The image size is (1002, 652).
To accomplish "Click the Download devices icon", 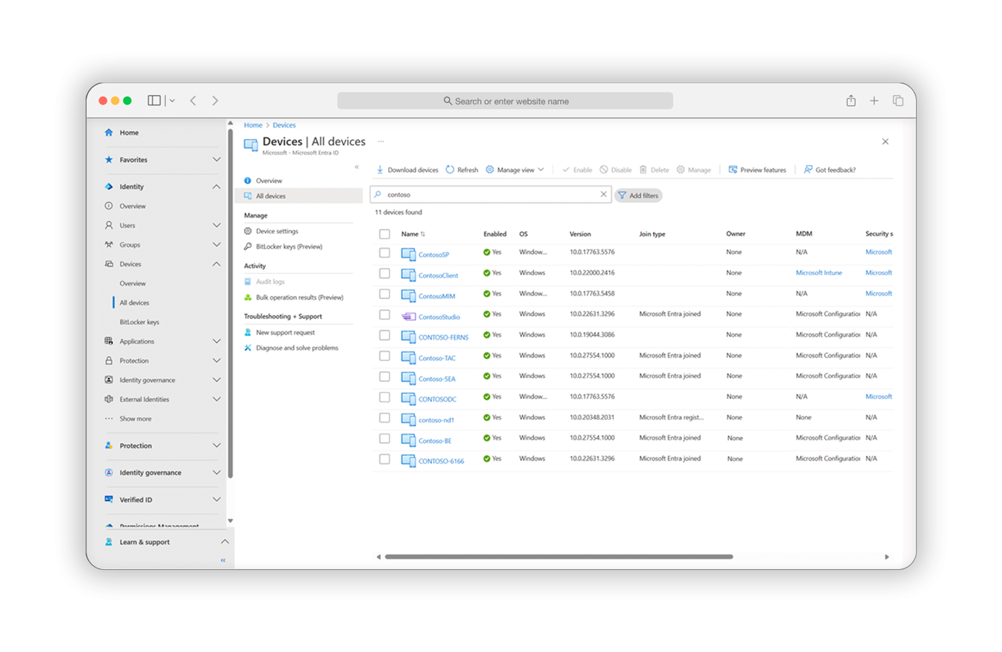I will 380,169.
